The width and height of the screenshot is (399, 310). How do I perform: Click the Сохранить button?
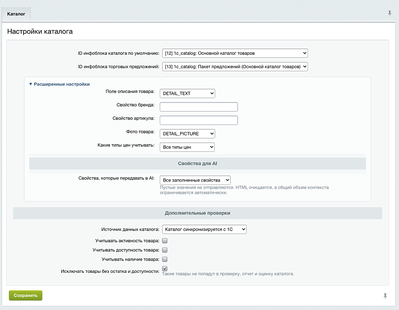[25, 296]
